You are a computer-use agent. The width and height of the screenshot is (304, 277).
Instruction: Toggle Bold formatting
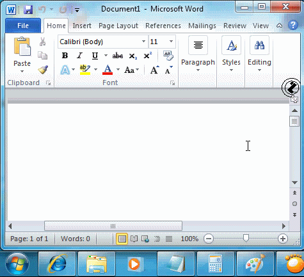pos(65,56)
